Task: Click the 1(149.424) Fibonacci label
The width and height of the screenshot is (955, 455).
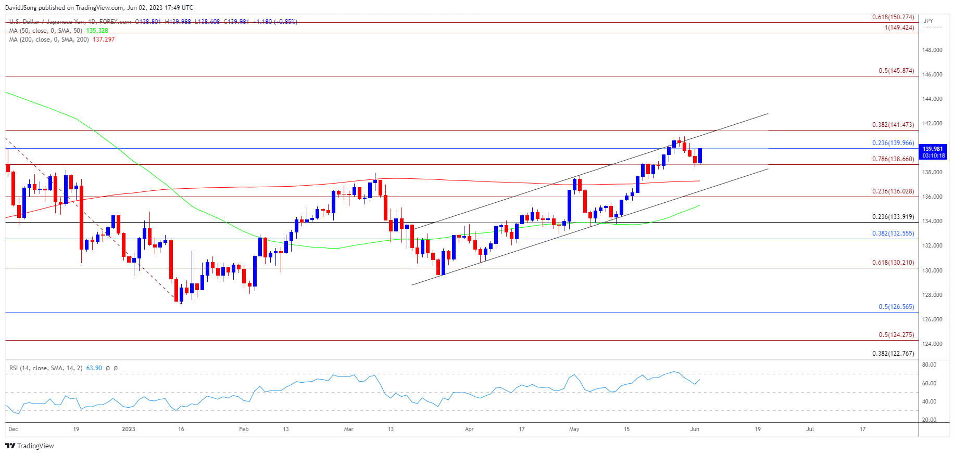Action: (899, 28)
